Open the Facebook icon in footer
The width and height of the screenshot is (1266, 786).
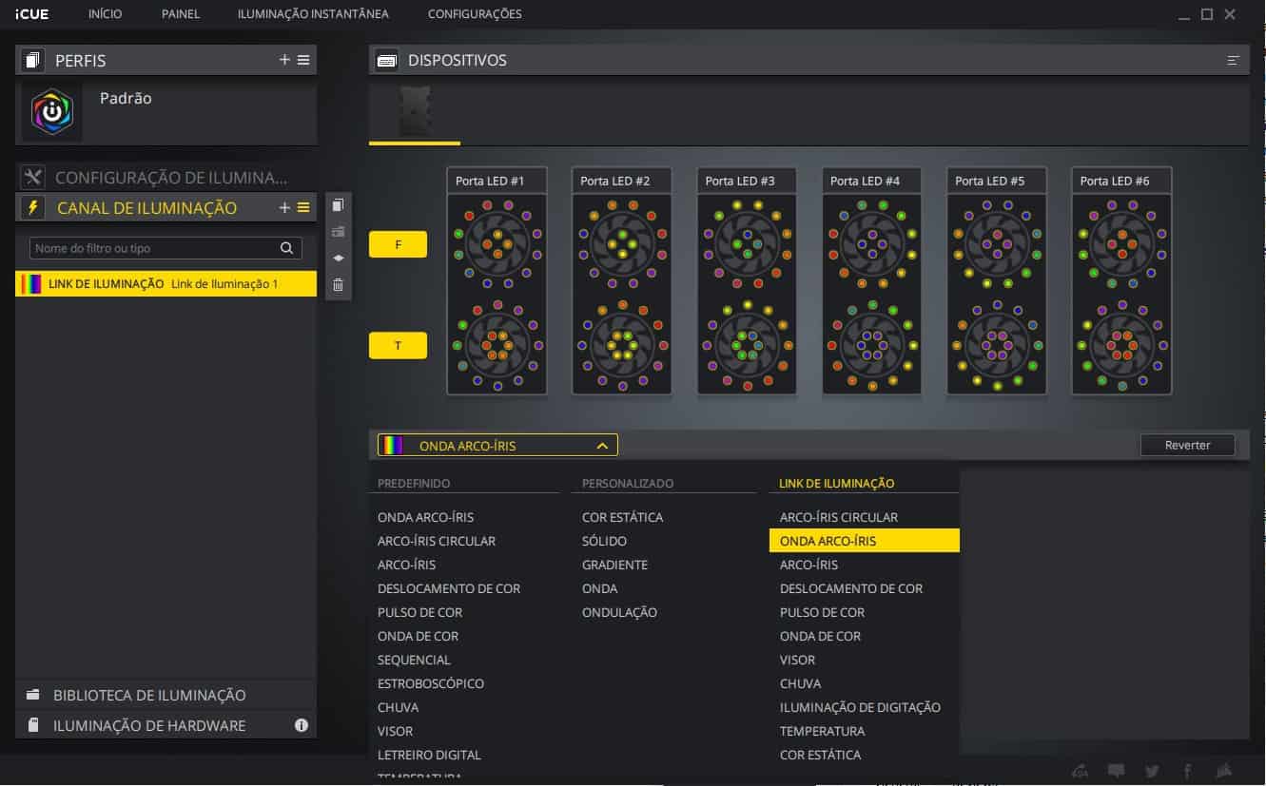[1188, 771]
